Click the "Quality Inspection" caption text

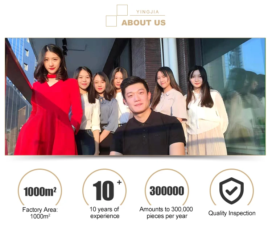coord(232,213)
